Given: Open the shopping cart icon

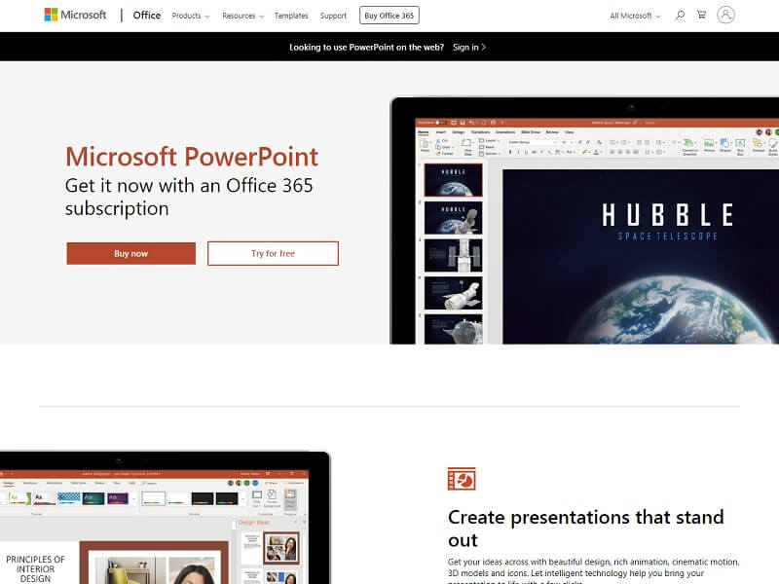Looking at the screenshot, I should (x=701, y=15).
